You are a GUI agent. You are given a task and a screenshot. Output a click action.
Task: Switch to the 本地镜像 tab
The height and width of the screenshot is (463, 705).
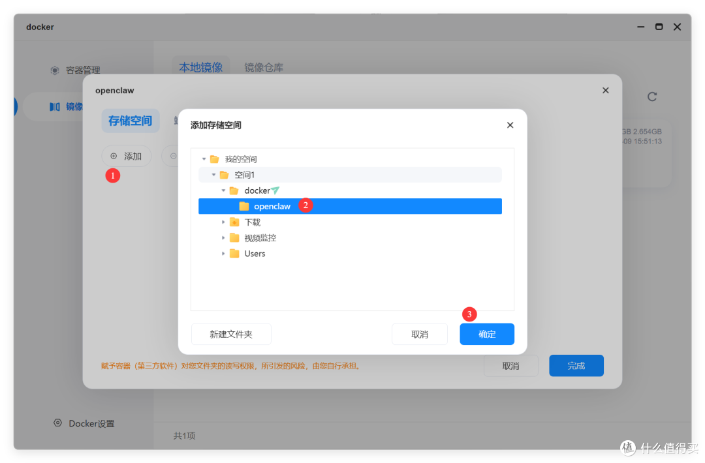(201, 67)
